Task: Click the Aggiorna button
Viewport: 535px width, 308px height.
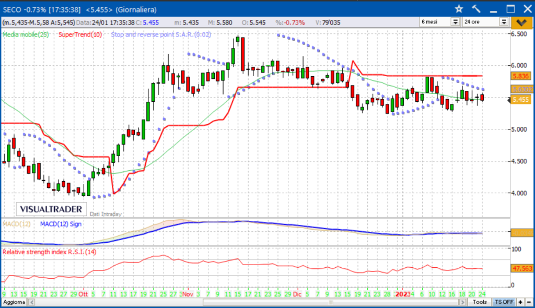Action: tap(14, 302)
